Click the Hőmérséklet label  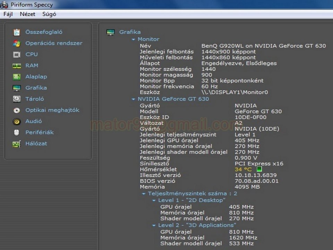[x=158, y=169]
